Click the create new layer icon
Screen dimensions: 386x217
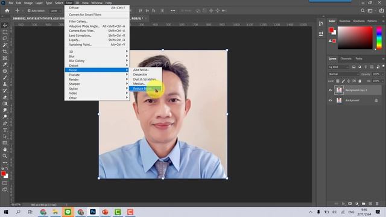[370, 204]
